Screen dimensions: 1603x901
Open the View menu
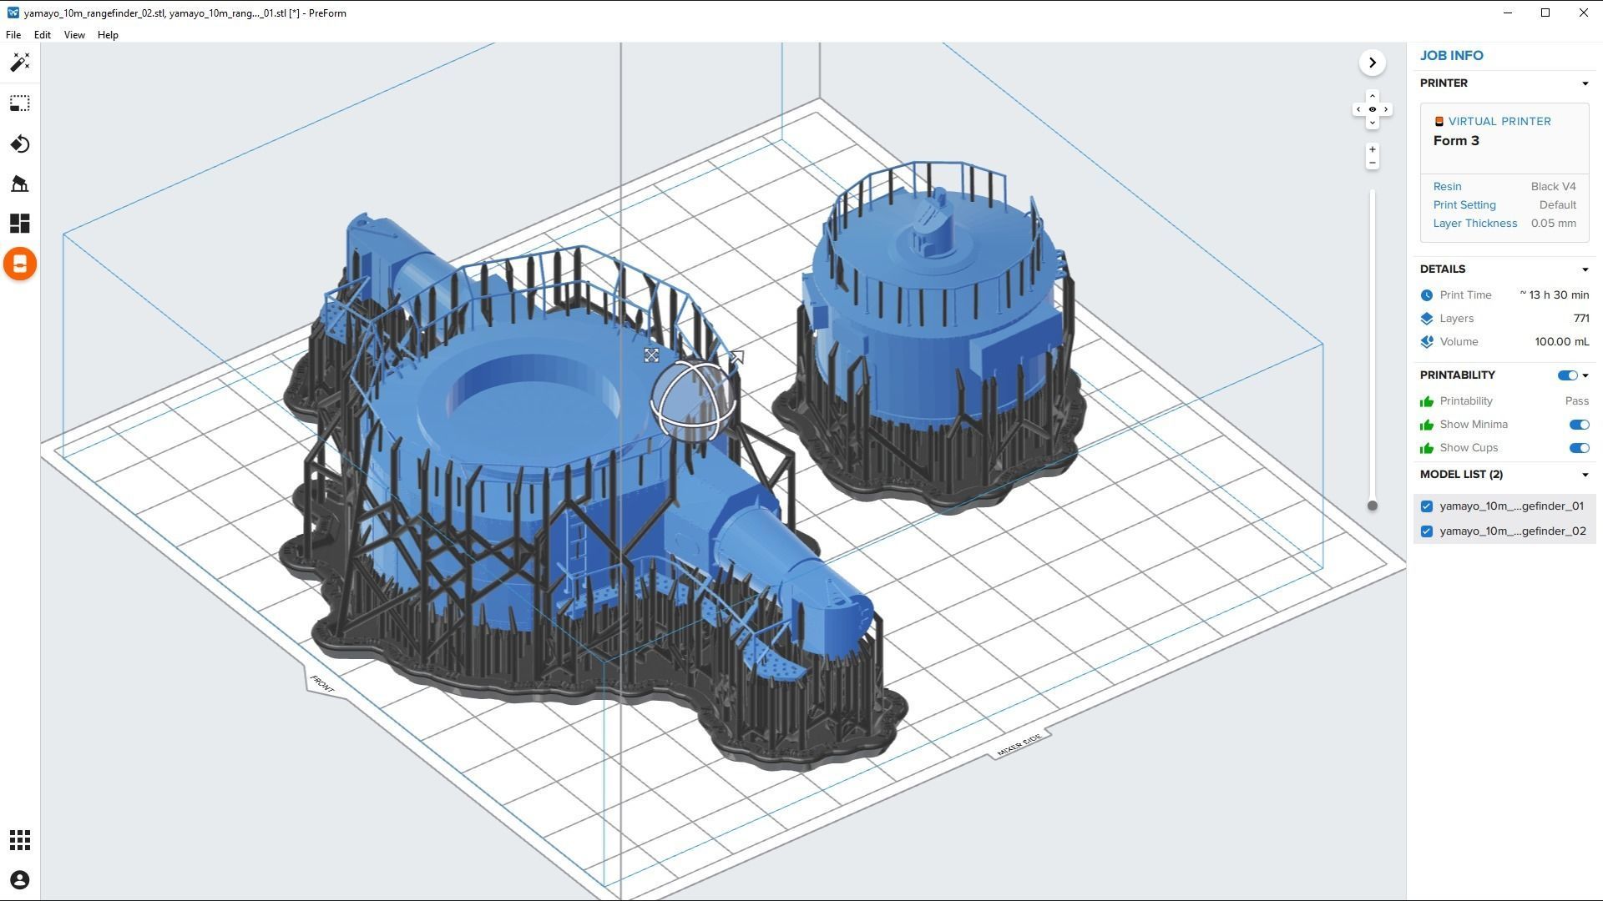coord(74,35)
